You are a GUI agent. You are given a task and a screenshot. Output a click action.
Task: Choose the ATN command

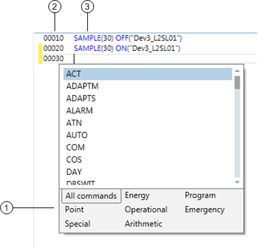(x=148, y=123)
